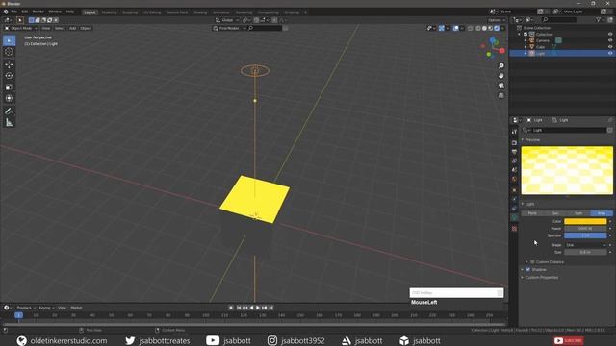The image size is (616, 346).
Task: Click the outliner search field
Action: pos(558,19)
